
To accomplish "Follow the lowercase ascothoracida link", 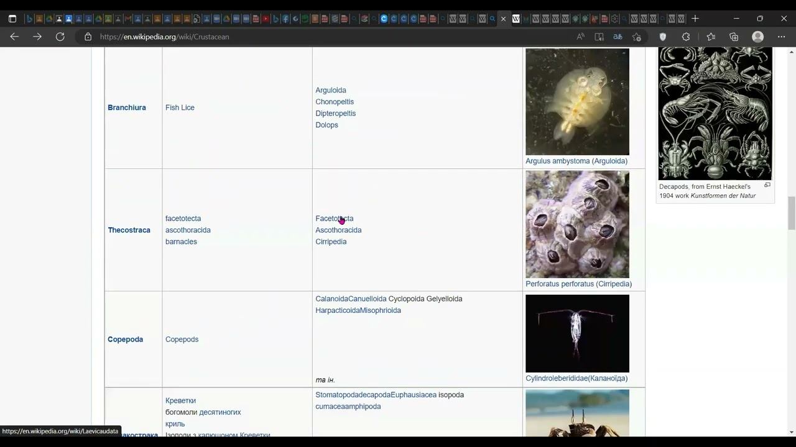I will [188, 230].
